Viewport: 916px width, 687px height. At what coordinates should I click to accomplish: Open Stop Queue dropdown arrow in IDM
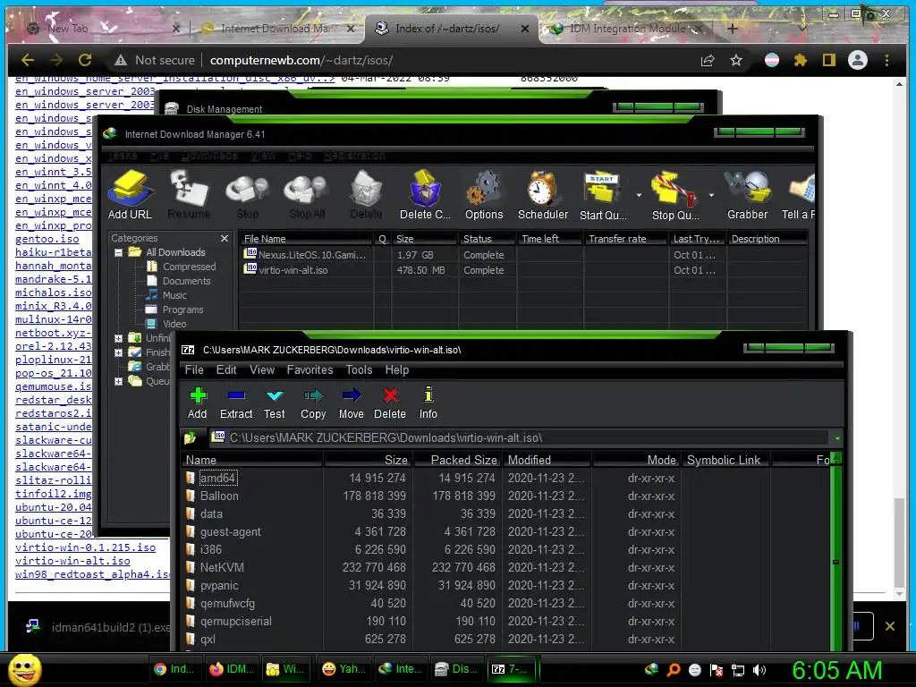[711, 196]
